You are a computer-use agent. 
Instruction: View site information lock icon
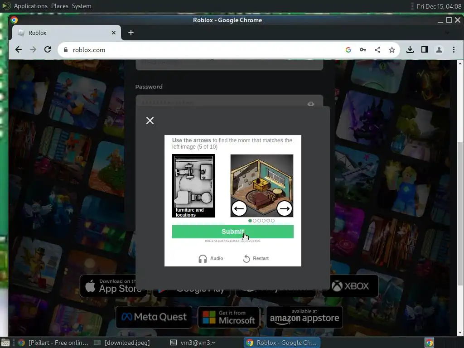point(66,50)
